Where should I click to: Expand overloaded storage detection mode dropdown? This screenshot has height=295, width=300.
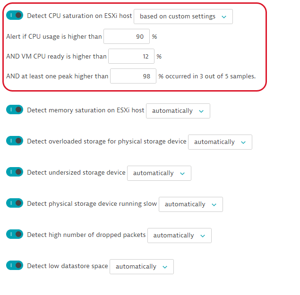pyautogui.click(x=220, y=142)
